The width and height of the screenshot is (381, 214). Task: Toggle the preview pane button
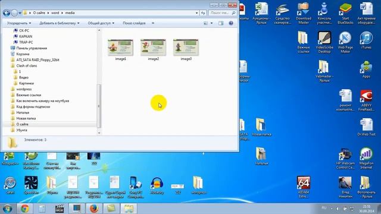[x=221, y=23]
